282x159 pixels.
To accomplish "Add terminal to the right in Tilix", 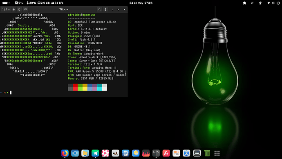I will pos(20,9).
